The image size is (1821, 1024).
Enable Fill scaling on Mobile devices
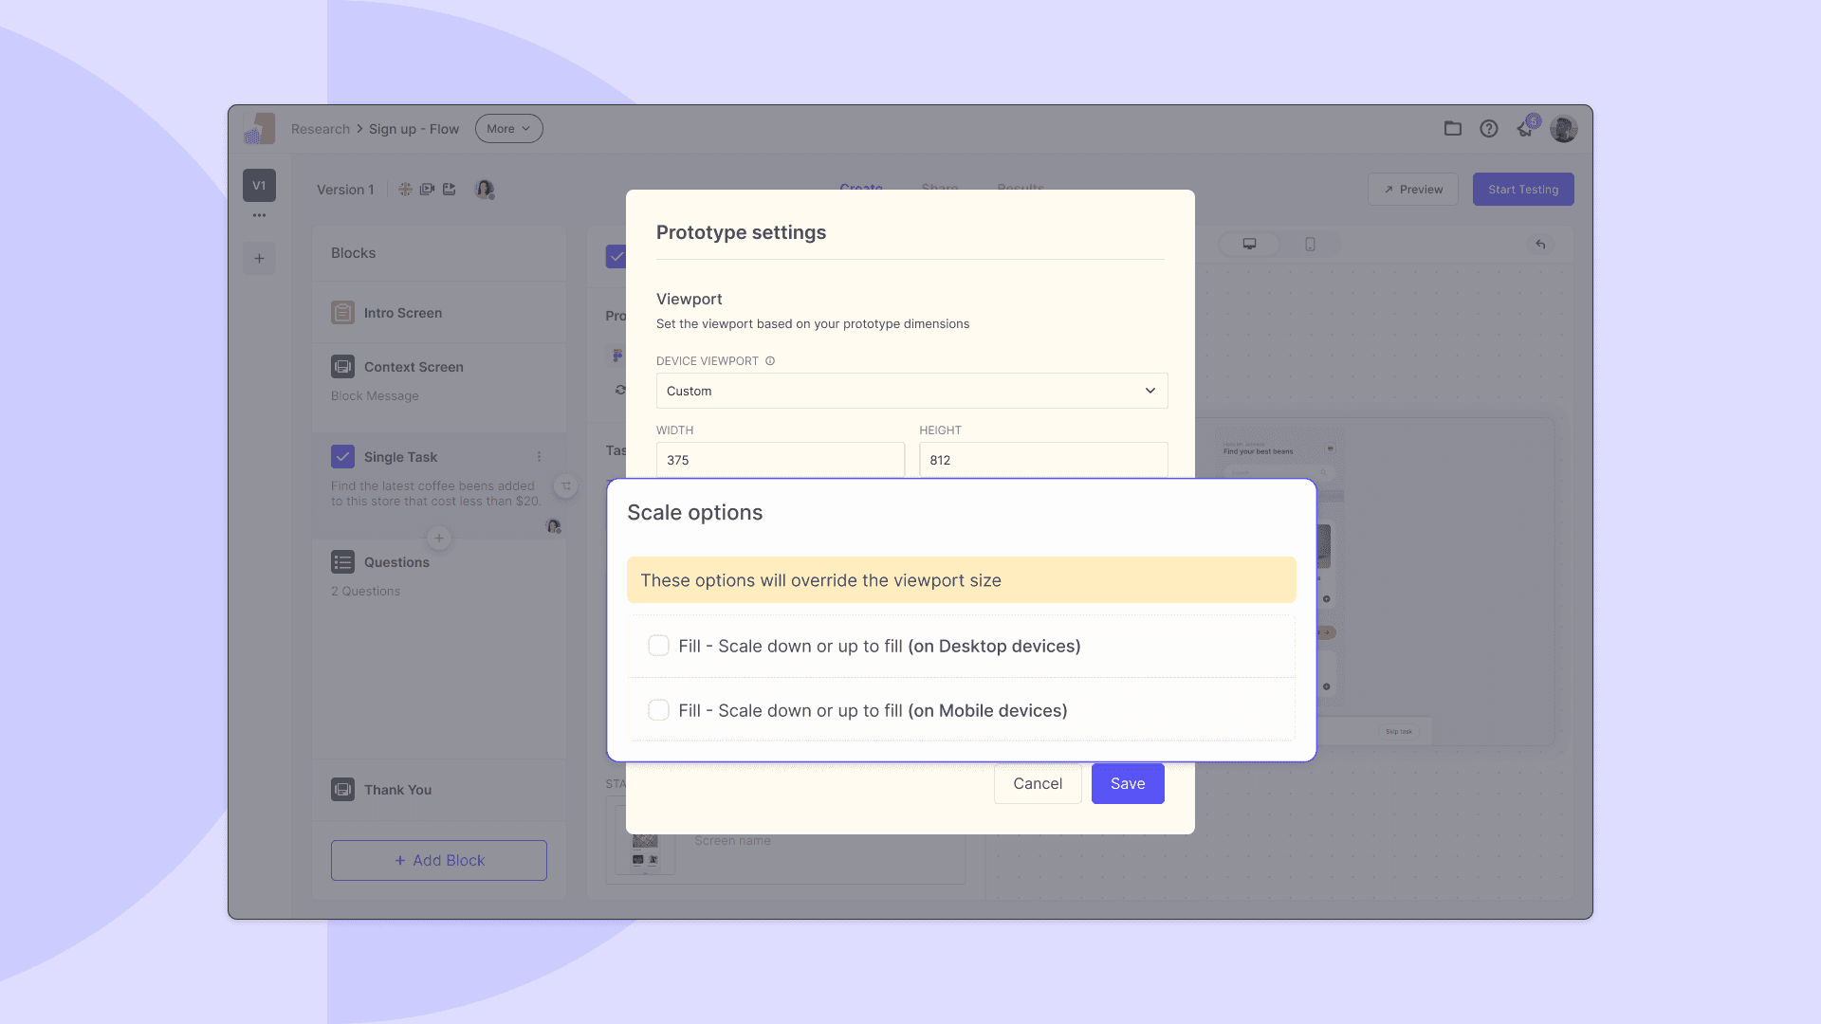click(x=658, y=709)
